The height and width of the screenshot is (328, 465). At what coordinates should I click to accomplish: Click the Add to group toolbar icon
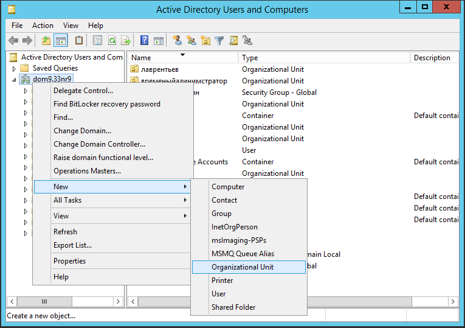pyautogui.click(x=247, y=40)
